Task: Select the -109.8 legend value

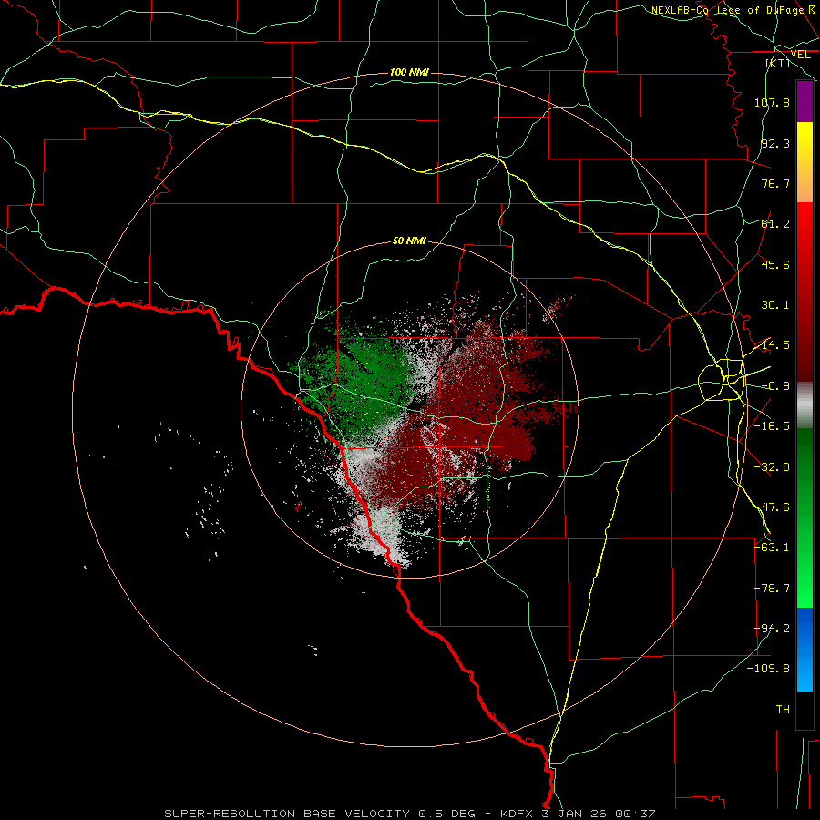Action: click(x=768, y=669)
